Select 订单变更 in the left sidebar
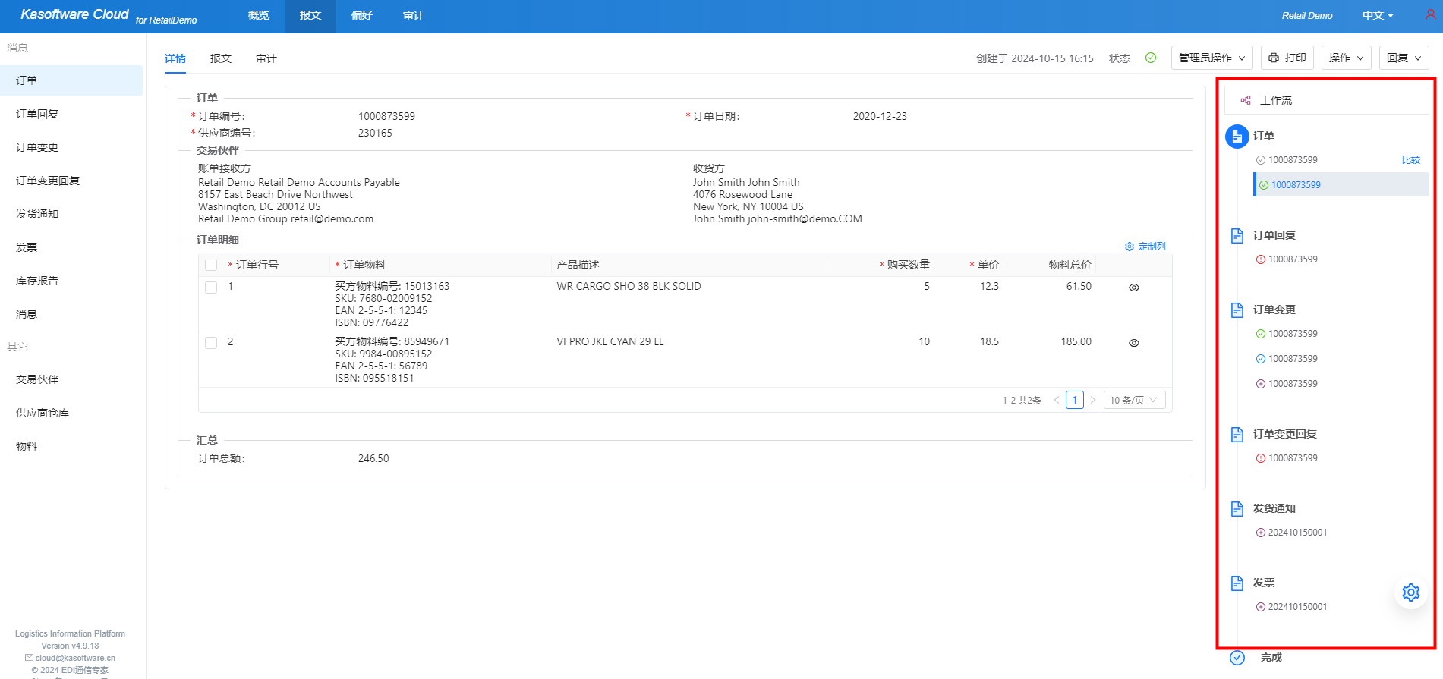The width and height of the screenshot is (1443, 679). point(37,147)
